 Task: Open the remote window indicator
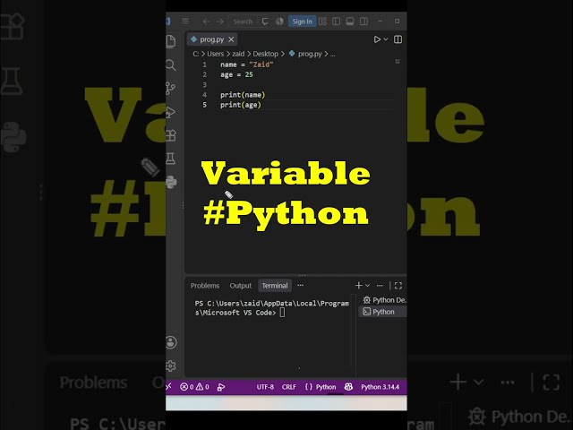pos(169,387)
